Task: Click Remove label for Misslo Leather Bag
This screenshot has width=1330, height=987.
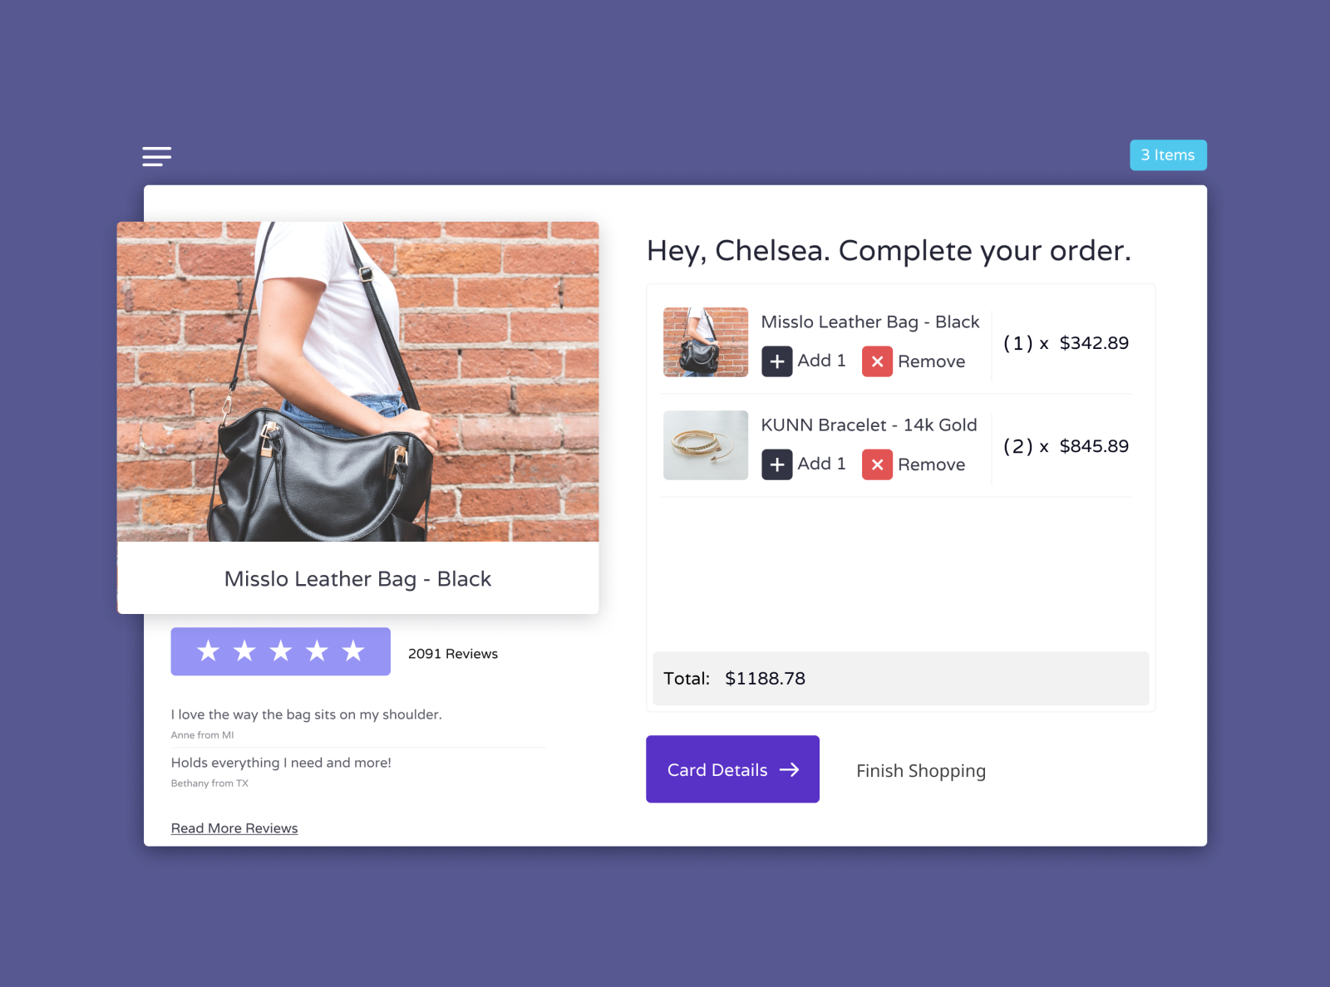Action: tap(931, 361)
